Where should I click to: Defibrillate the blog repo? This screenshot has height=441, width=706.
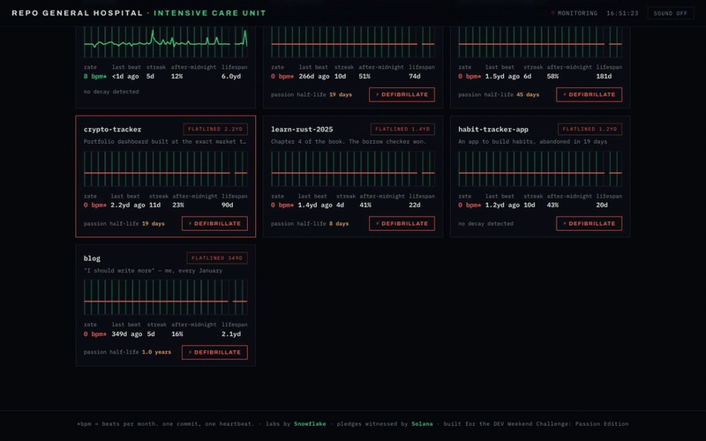point(214,352)
